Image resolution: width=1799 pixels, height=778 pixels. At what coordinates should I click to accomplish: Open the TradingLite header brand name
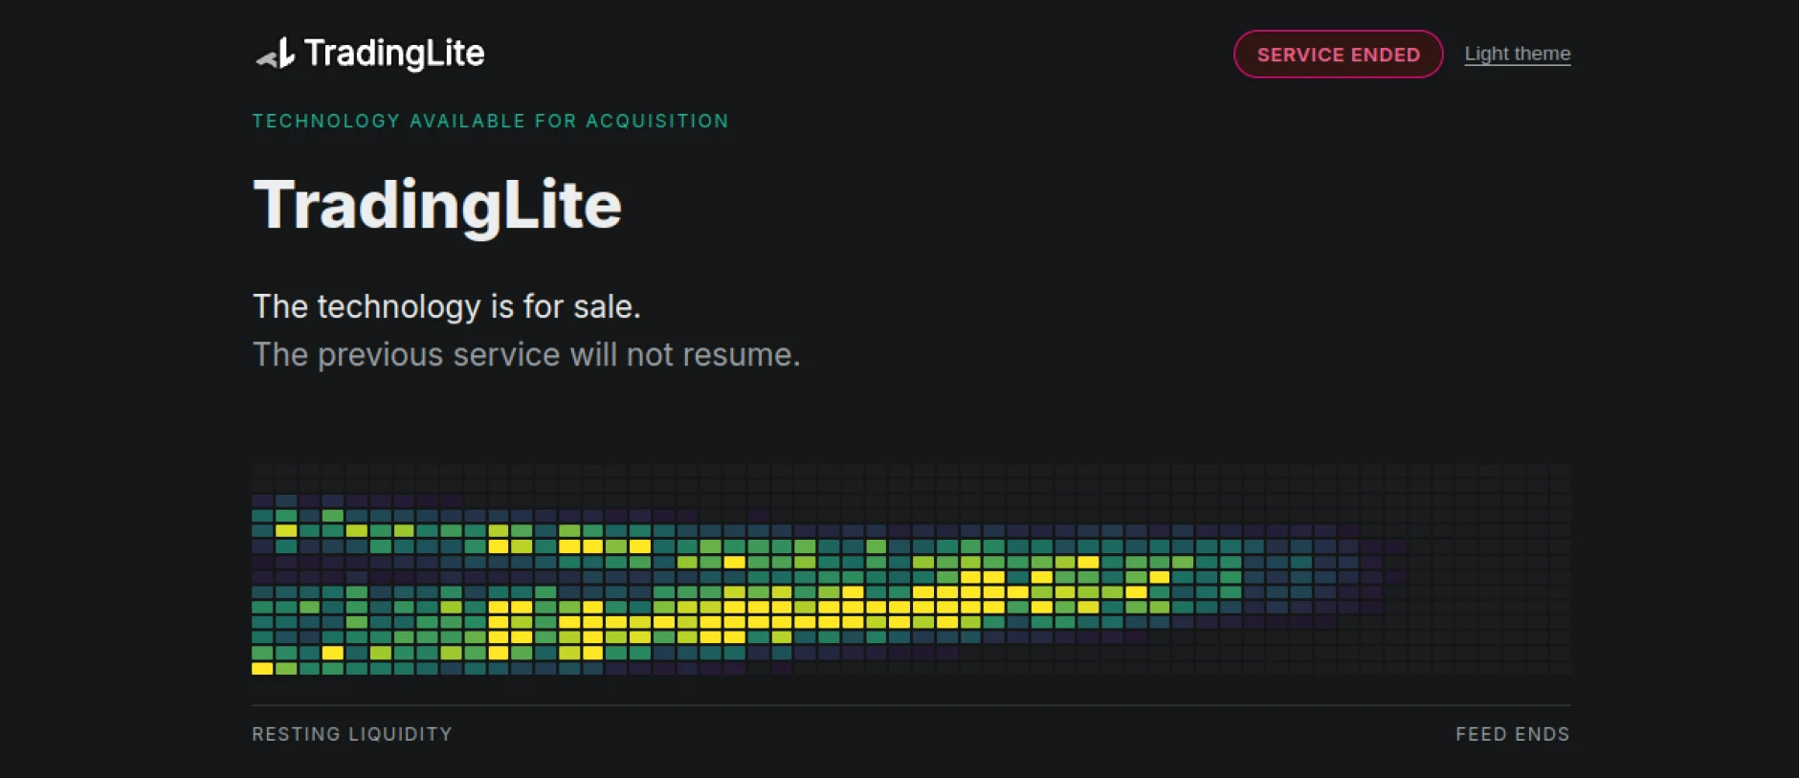tap(394, 54)
